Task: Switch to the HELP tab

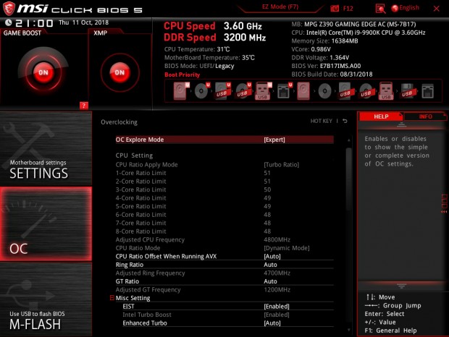Action: [x=381, y=116]
